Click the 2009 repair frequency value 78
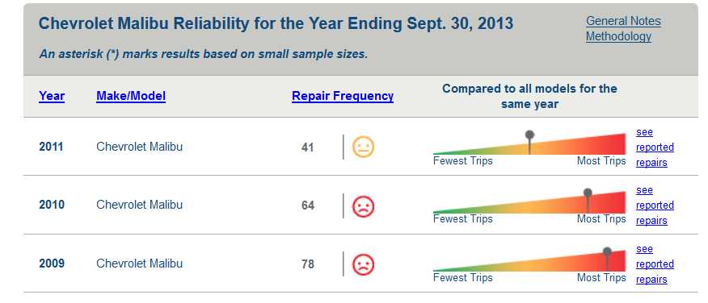 click(307, 264)
